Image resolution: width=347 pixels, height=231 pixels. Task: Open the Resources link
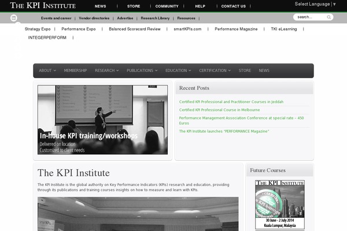click(186, 18)
